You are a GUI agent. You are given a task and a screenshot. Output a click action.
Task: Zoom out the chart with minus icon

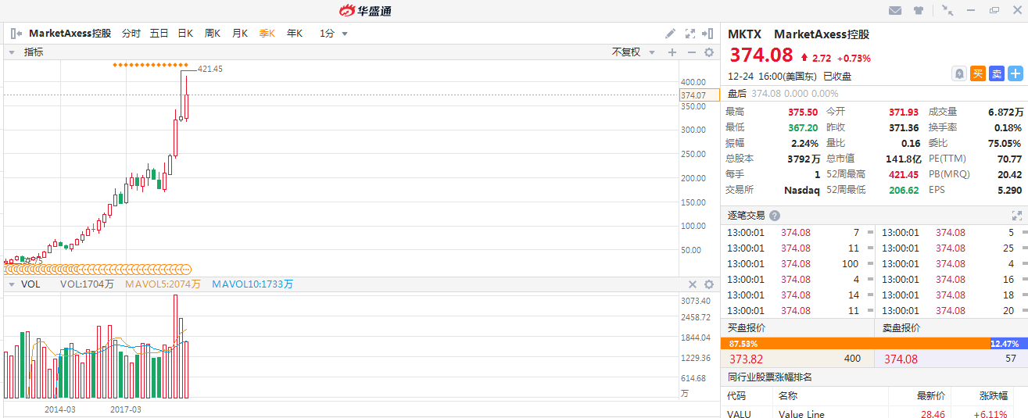coord(691,52)
